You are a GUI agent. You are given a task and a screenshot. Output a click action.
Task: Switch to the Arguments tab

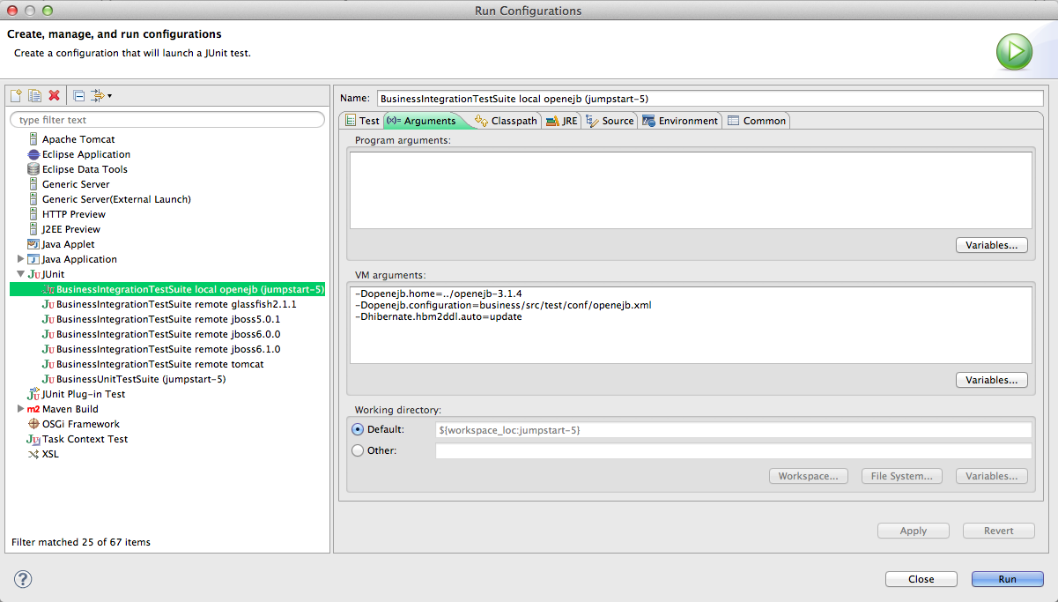click(x=423, y=121)
